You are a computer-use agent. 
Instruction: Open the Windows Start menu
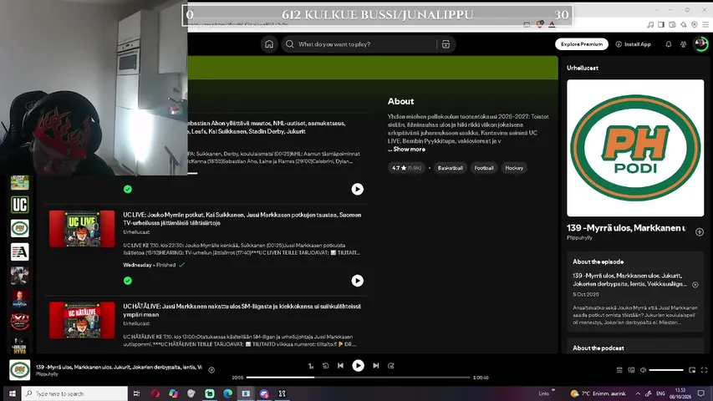tap(12, 393)
